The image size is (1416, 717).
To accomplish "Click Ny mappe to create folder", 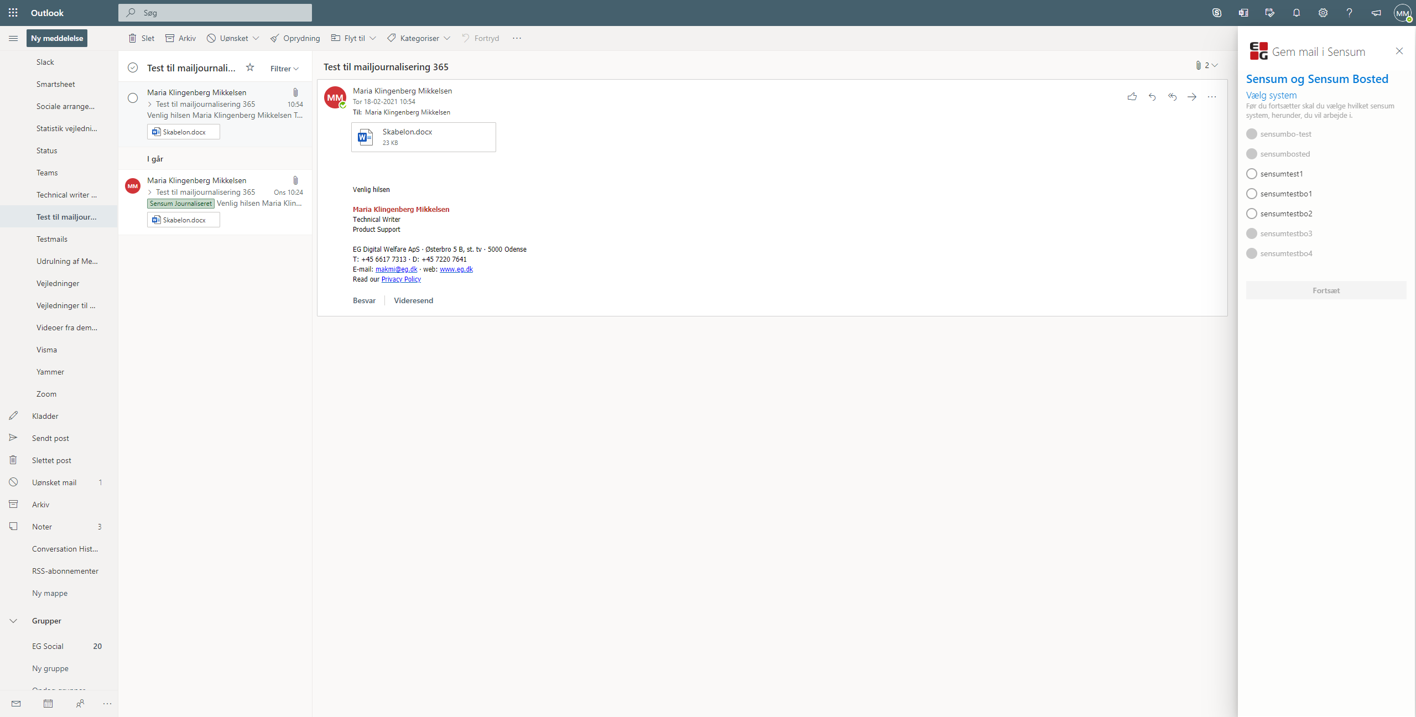I will (50, 593).
